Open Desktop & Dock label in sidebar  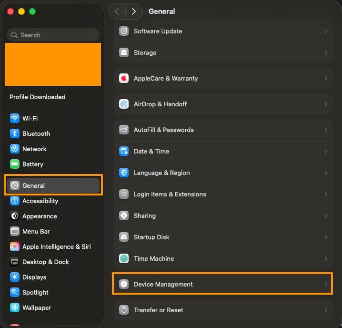tap(46, 262)
